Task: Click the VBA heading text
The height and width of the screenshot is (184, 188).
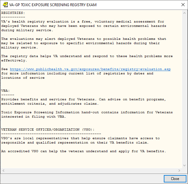Action: [x=6, y=91]
